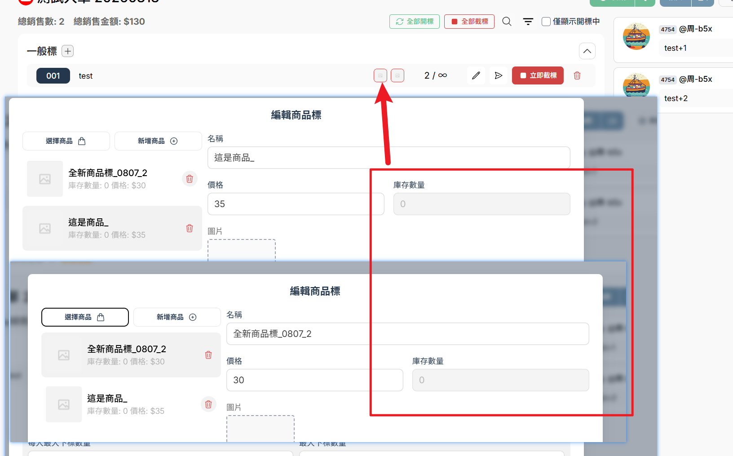Open the @周-b5x avatar thumbnail
Screen dimensions: 733x456
636,36
